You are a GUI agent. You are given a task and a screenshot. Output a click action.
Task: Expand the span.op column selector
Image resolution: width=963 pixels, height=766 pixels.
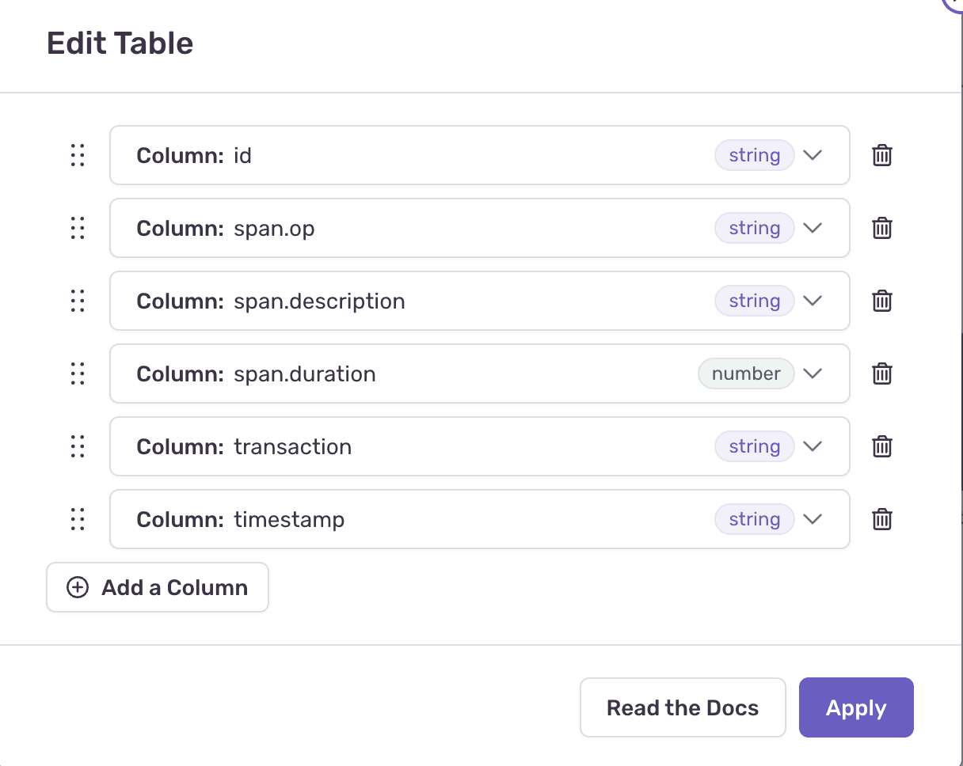813,228
